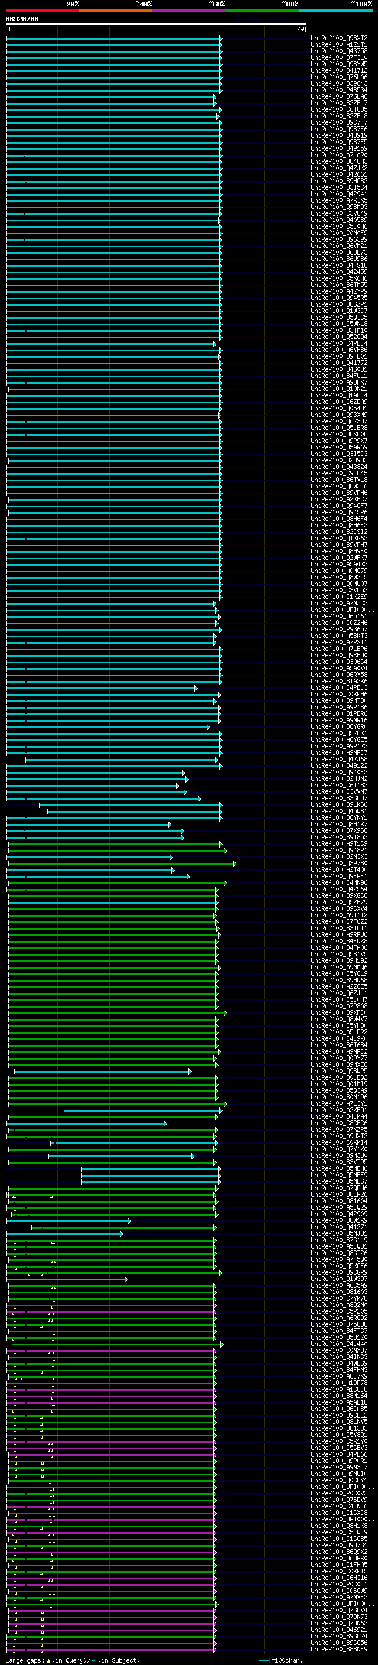Viewport: 378px width, 1665px height.
Task: Select label UniRef100_B9SXV4
Action: 339,909
